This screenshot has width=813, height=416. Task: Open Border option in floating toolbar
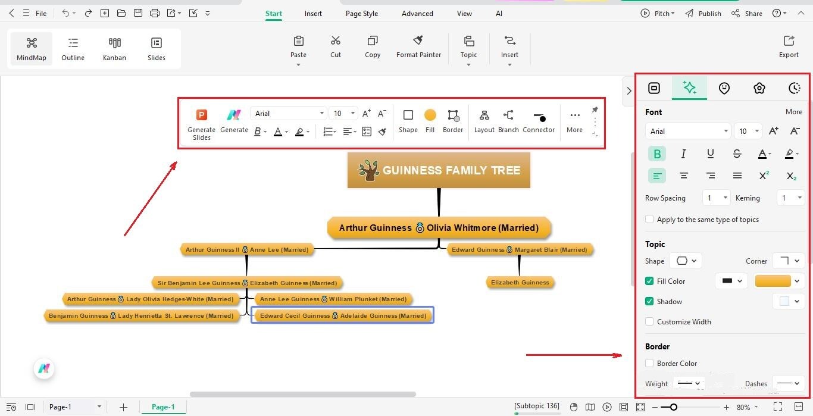453,121
